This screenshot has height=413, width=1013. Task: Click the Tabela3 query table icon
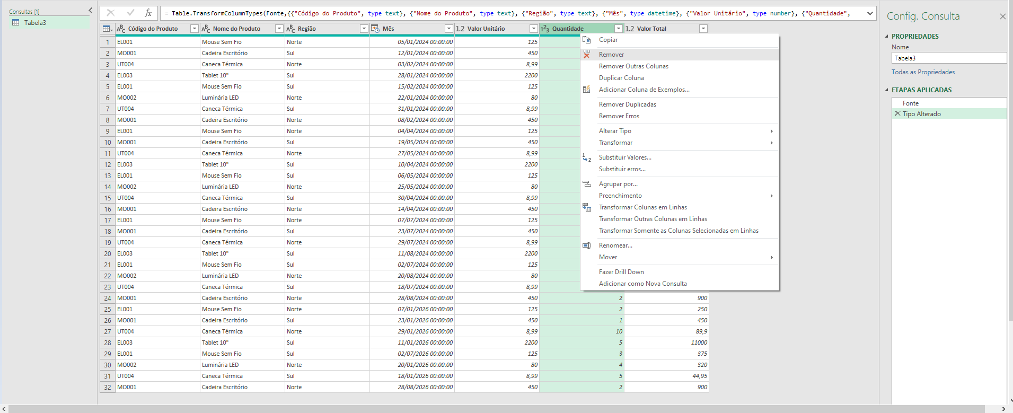point(16,23)
